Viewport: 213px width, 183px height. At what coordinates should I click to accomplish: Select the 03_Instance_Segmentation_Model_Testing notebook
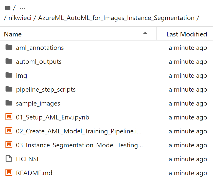[79, 145]
